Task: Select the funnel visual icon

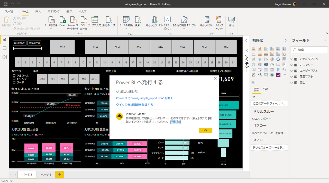Action: pos(260,59)
